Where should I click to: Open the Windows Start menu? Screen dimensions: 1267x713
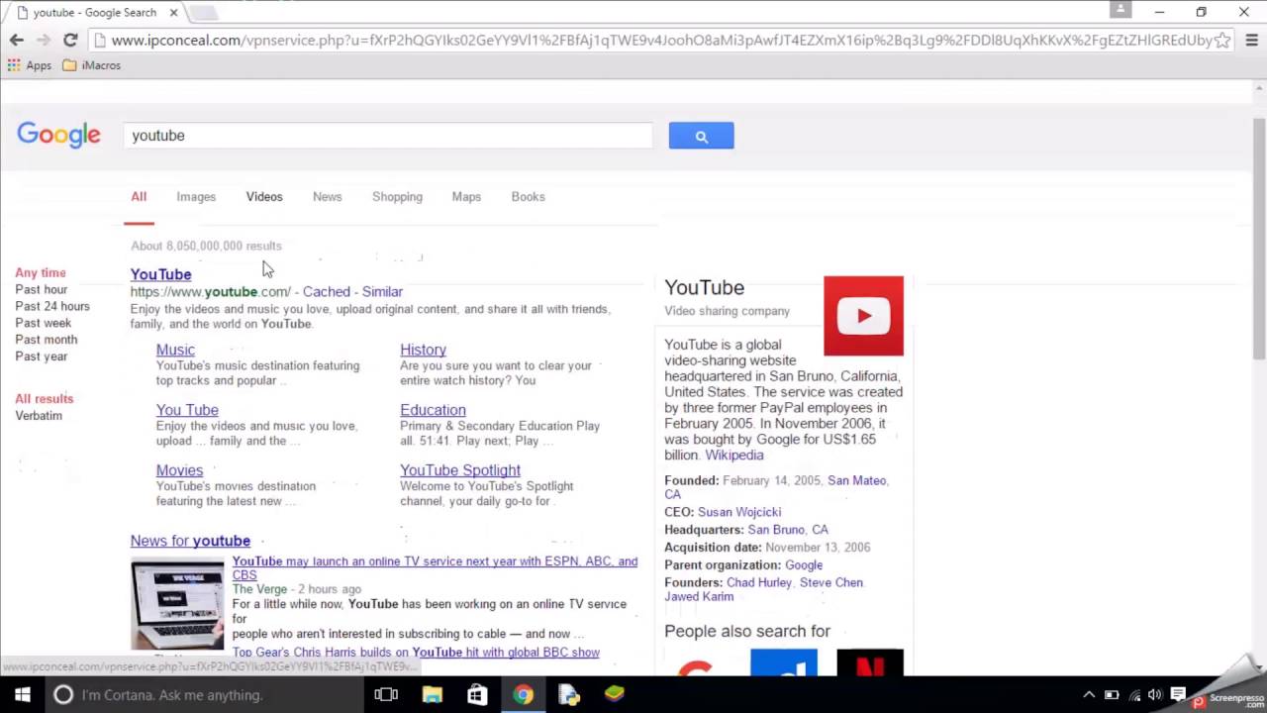pos(23,694)
